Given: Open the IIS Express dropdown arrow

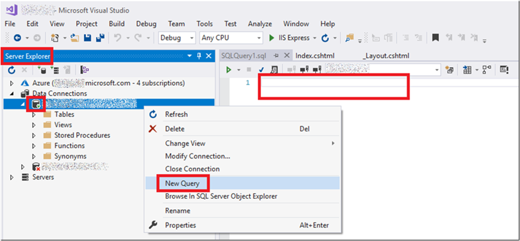Looking at the screenshot, I should click(x=314, y=38).
